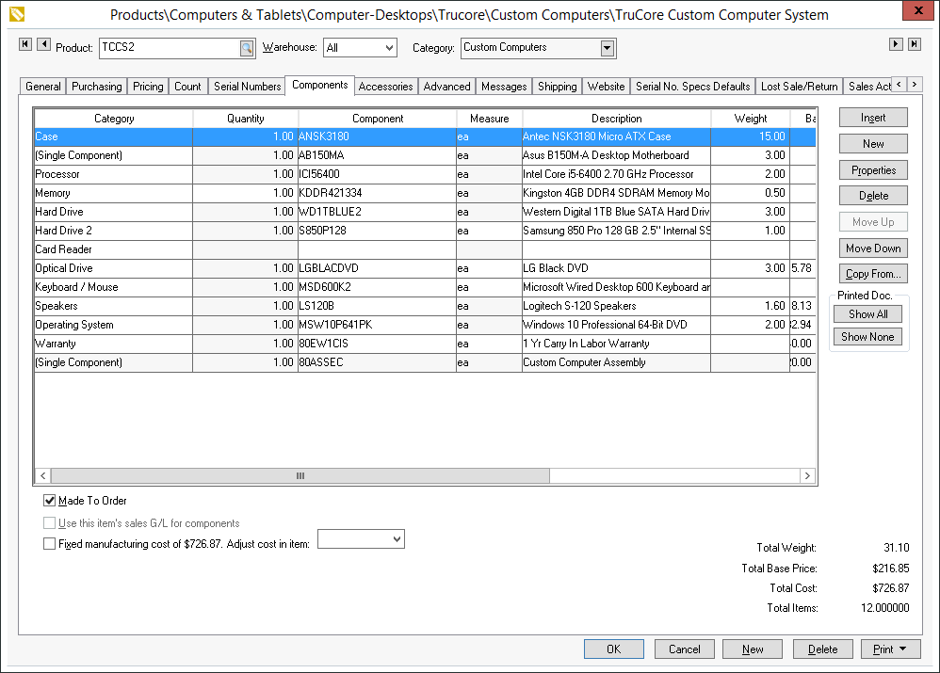Go to the first product record
940x673 pixels.
pos(24,44)
